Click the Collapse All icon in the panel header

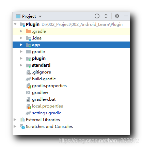click(x=106, y=16)
